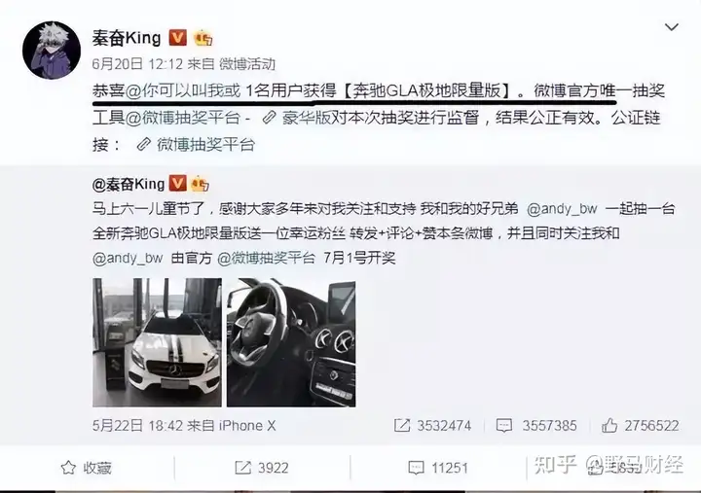
Task: Click the 收藏 star to favorite the post
Action: (87, 468)
